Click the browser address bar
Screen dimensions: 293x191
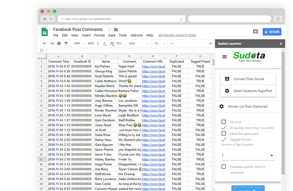122,19
